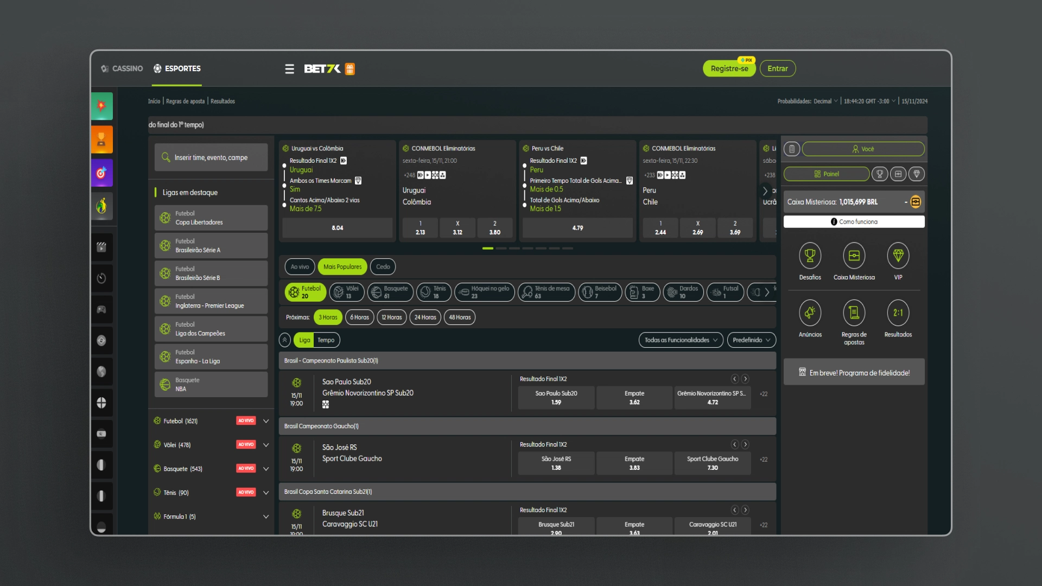1042x586 pixels.
Task: Click the Entrar button
Action: pyautogui.click(x=778, y=69)
